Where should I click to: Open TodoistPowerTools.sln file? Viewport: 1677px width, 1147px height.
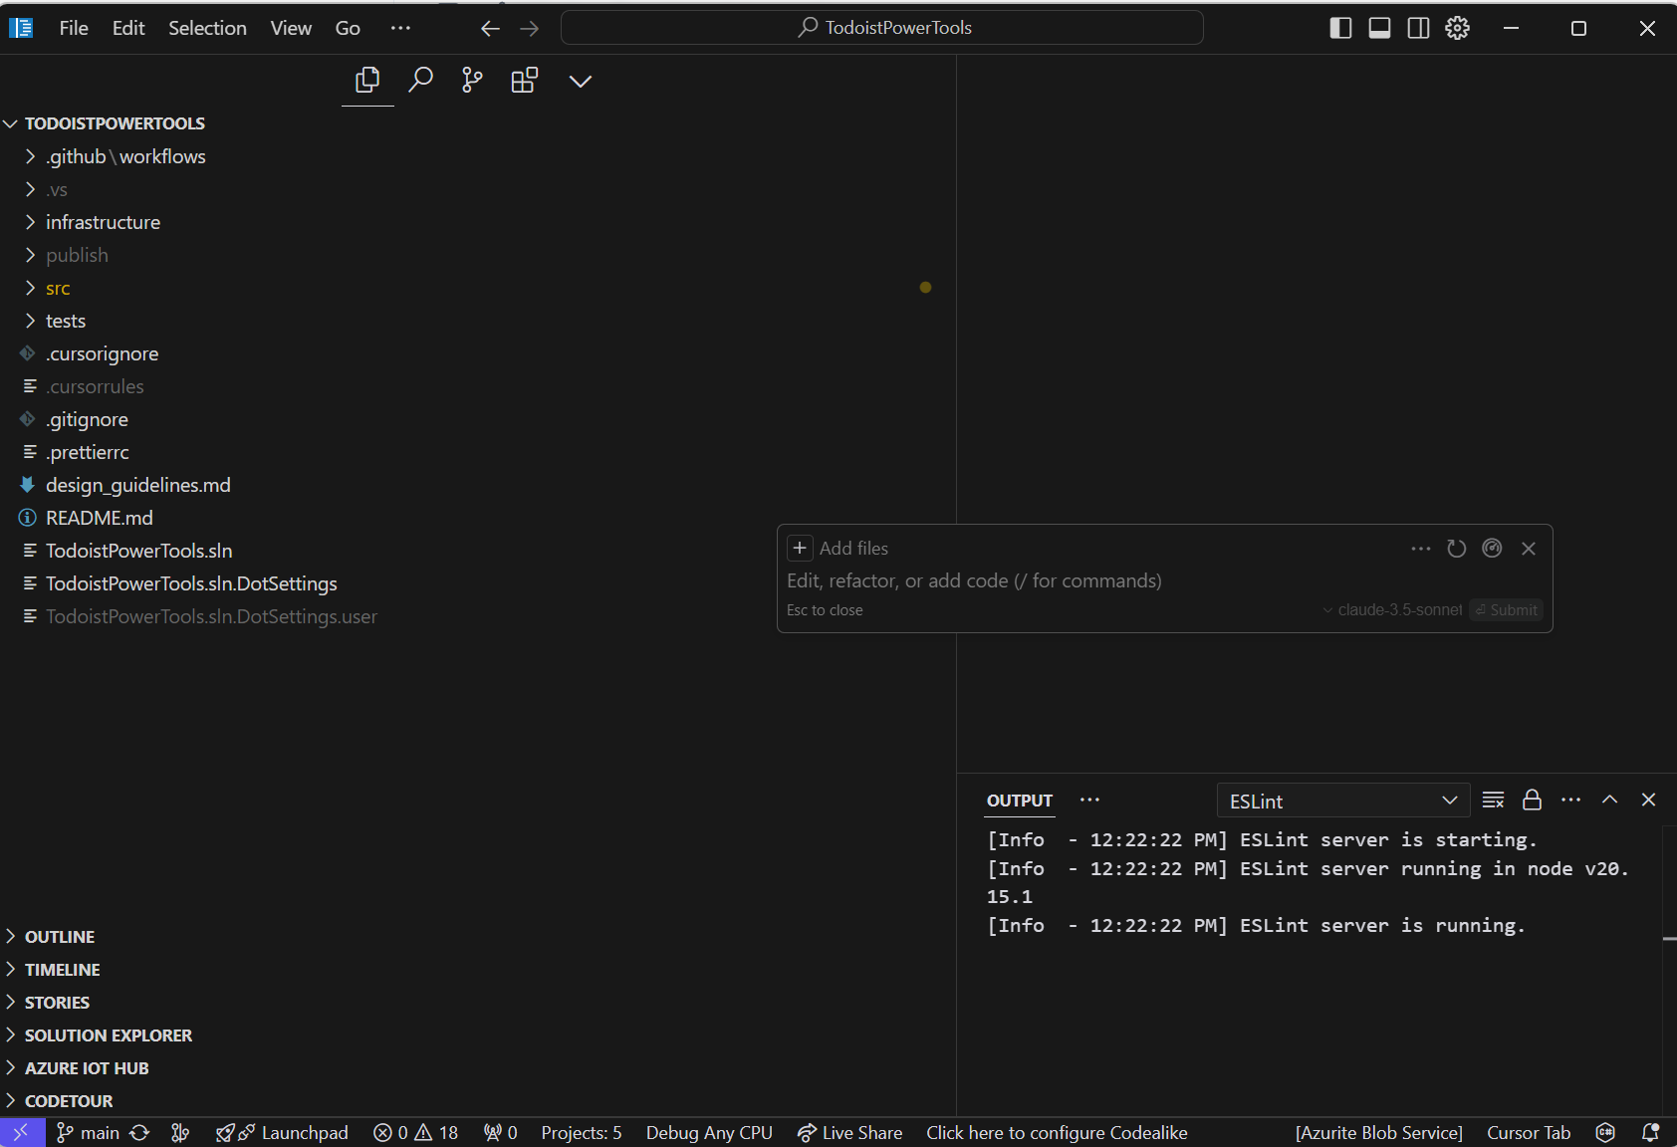(478, 551)
